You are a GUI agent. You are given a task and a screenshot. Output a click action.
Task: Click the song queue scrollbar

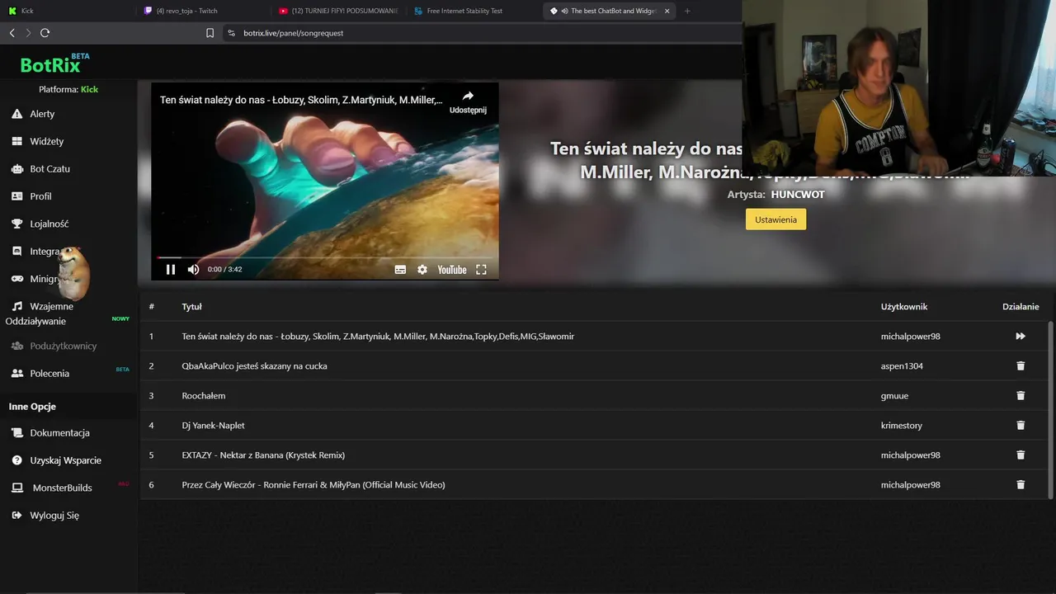pos(1050,409)
